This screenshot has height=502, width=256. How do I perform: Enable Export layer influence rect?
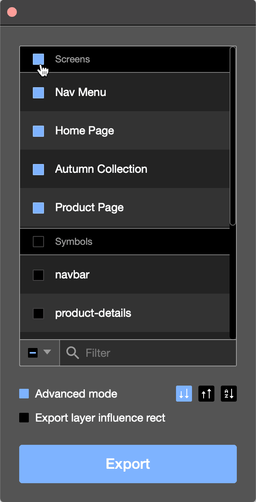click(x=24, y=418)
